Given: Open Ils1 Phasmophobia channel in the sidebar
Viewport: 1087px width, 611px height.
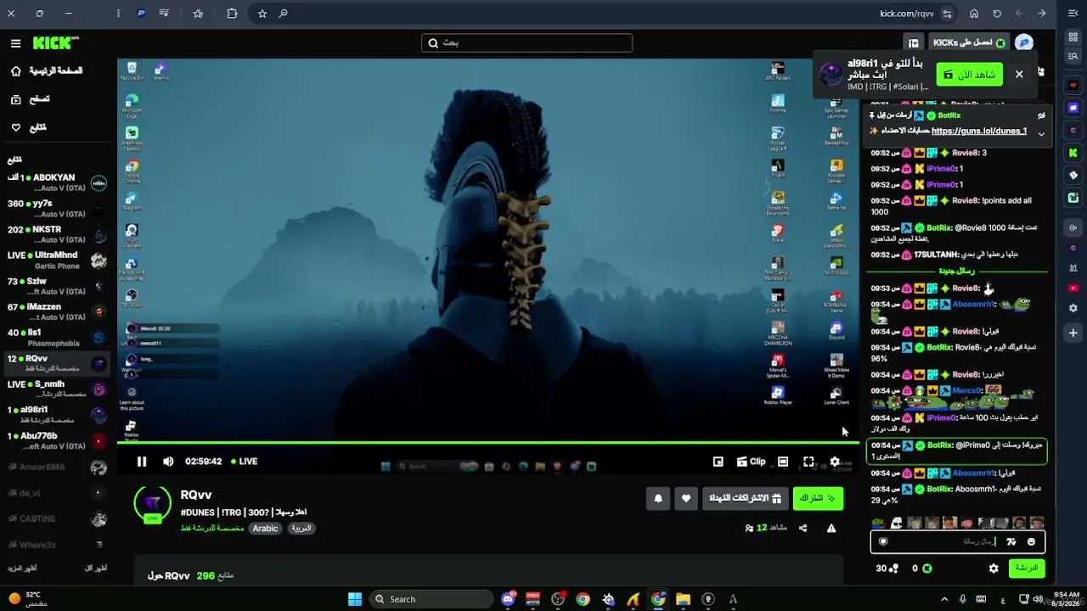Looking at the screenshot, I should 57,338.
